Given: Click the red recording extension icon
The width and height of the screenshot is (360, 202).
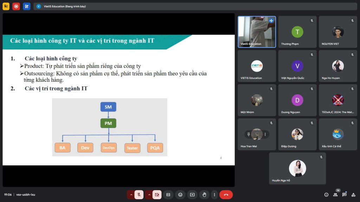Looking at the screenshot, I should [16, 6].
